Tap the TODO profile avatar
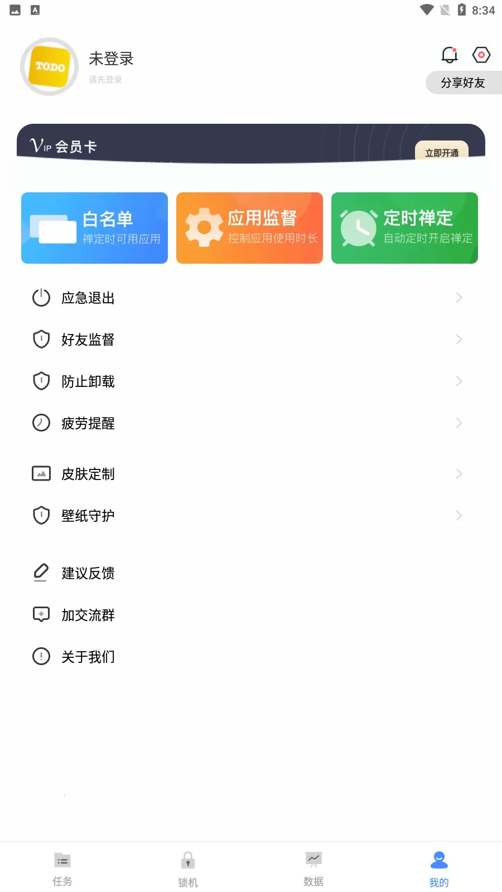This screenshot has height=892, width=502. [49, 66]
